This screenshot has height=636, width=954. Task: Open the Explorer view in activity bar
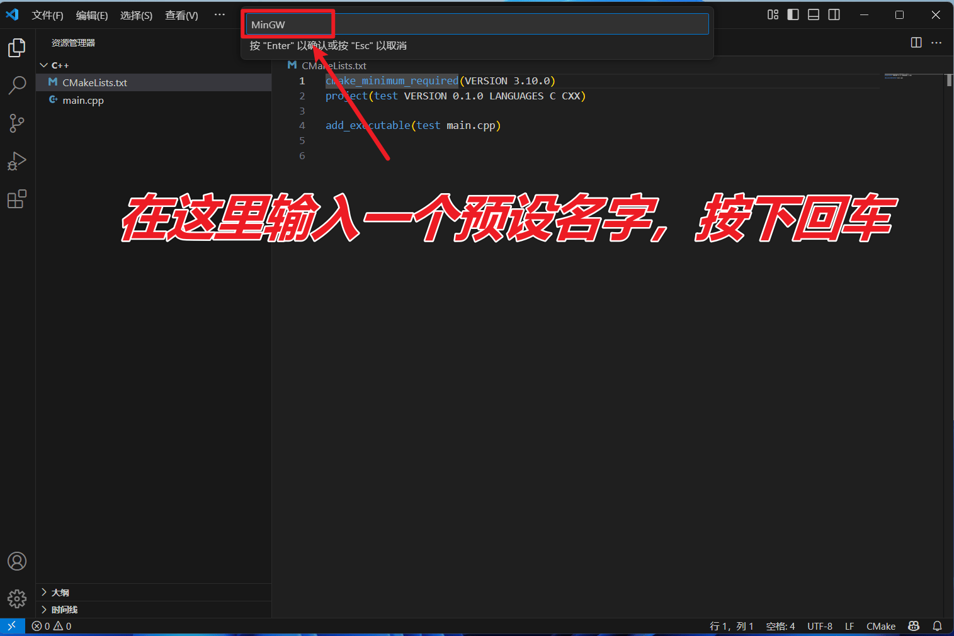click(17, 48)
